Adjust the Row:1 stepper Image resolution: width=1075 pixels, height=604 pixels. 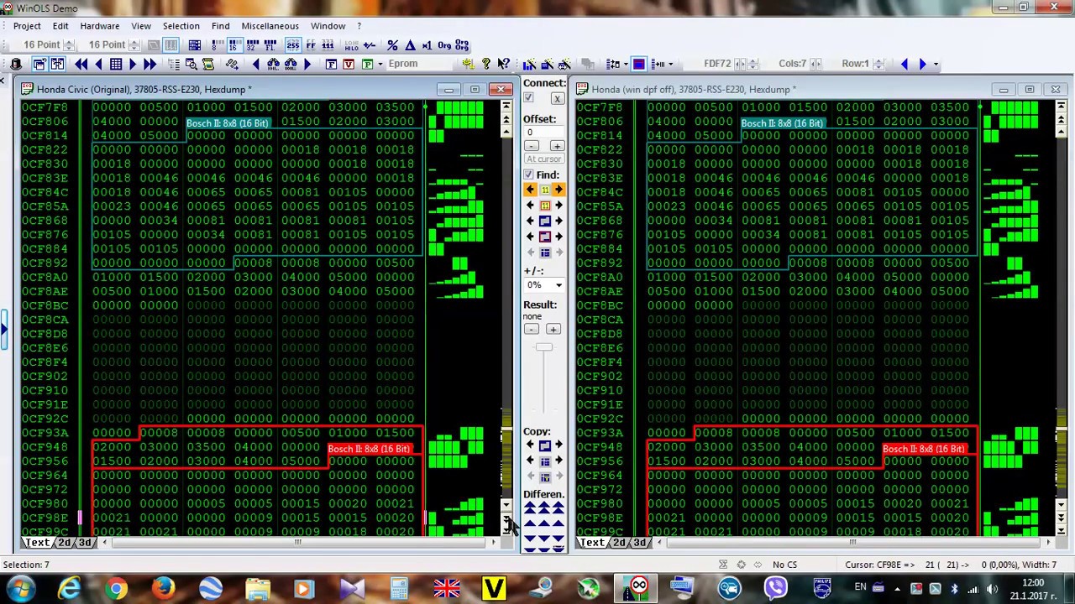[879, 64]
